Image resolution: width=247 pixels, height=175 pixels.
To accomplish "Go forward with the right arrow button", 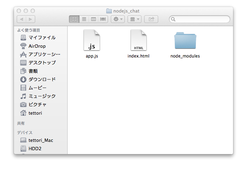I will [x=30, y=19].
